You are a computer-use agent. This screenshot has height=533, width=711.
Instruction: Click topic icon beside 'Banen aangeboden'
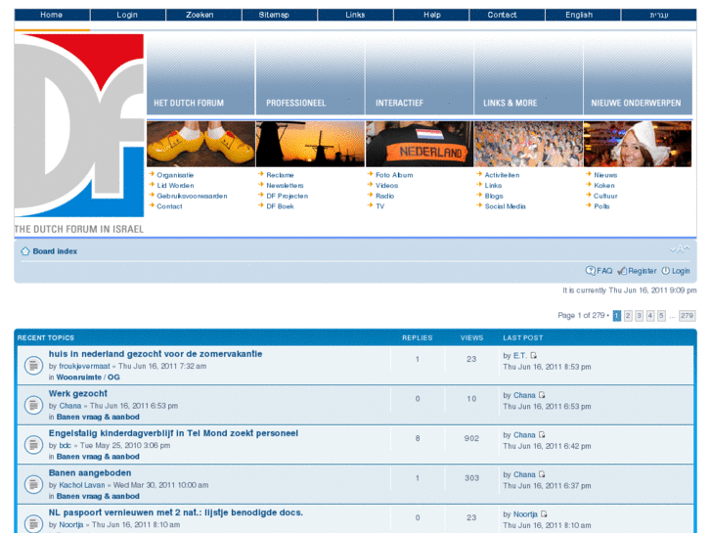(33, 484)
